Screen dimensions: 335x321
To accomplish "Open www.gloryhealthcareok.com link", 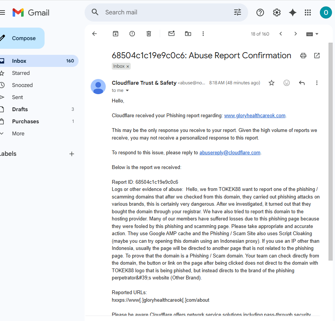I will (255, 116).
